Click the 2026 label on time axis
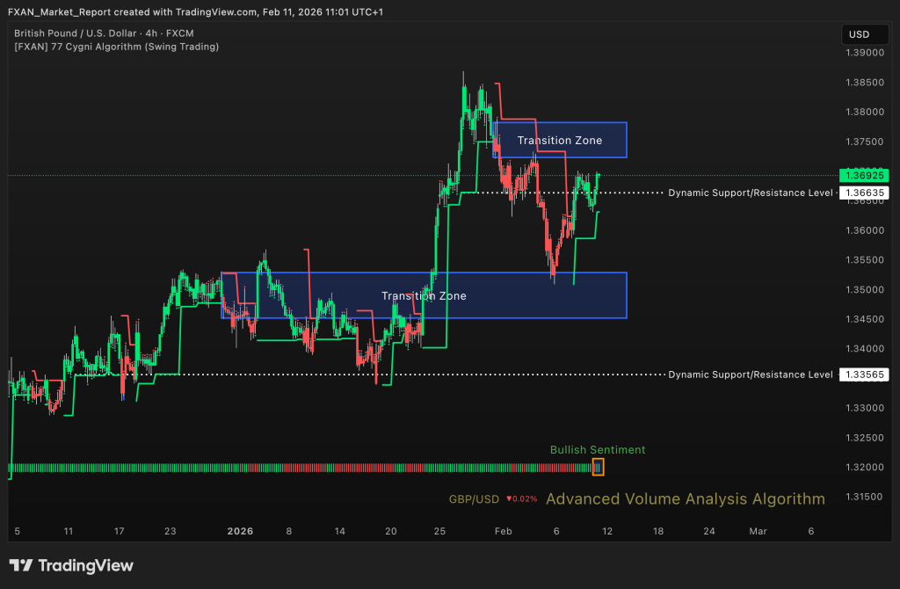900x589 pixels. coord(240,531)
